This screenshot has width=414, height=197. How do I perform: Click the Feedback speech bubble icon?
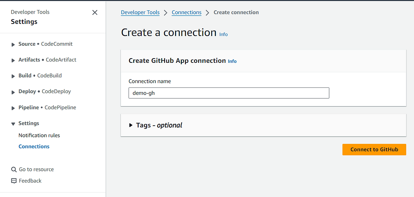tap(14, 181)
